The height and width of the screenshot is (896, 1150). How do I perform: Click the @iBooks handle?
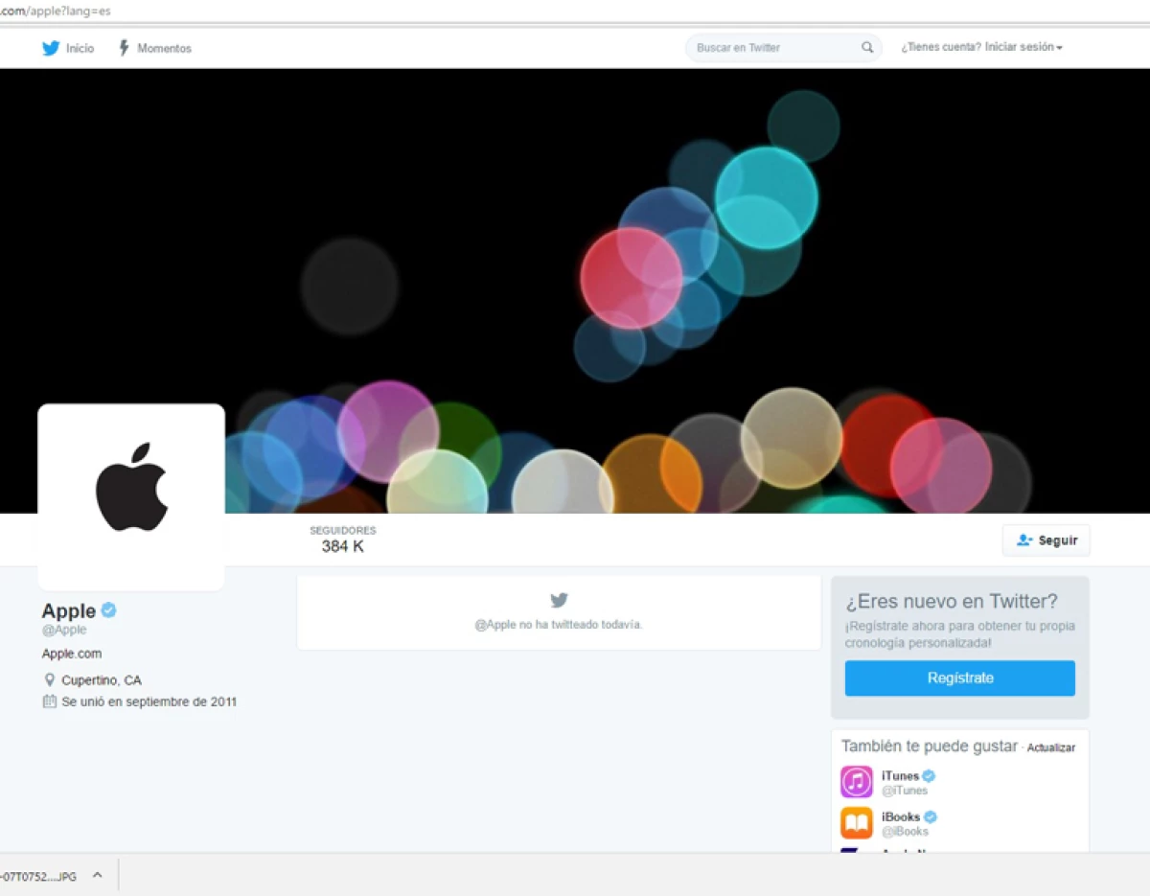click(x=906, y=832)
